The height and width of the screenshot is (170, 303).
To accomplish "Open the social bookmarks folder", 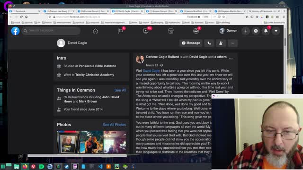I will click(16, 23).
